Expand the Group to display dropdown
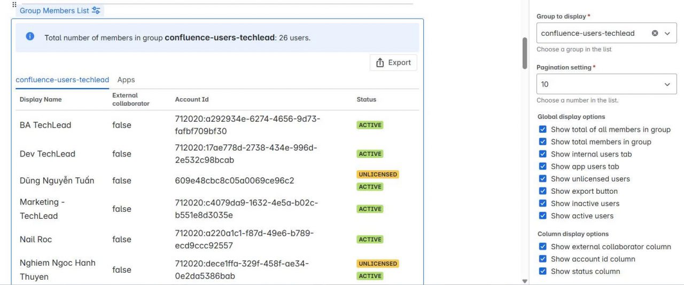Screen dimensions: 684x285 667,33
